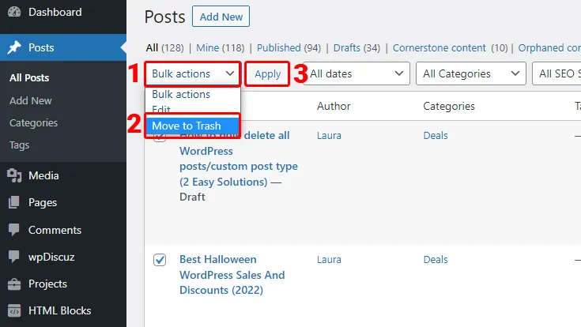The image size is (581, 327).
Task: Filter posts by Mine
Action: (207, 47)
